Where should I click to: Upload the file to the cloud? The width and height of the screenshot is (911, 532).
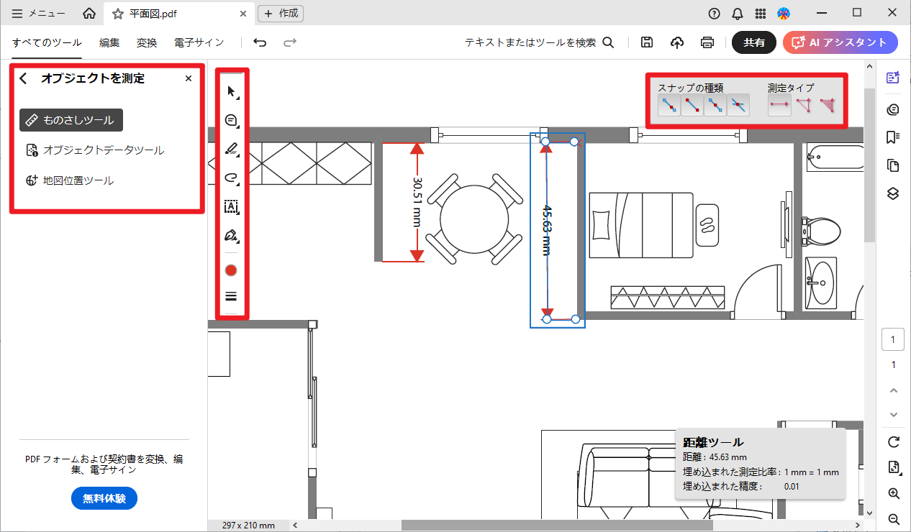tap(677, 42)
